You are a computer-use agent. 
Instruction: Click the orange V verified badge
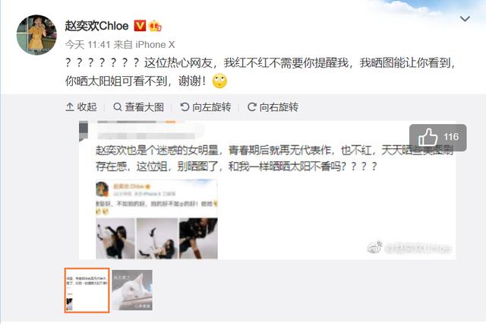(x=140, y=26)
